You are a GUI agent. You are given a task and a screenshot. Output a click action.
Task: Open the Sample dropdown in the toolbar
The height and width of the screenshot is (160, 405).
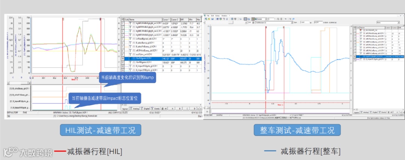point(261,19)
